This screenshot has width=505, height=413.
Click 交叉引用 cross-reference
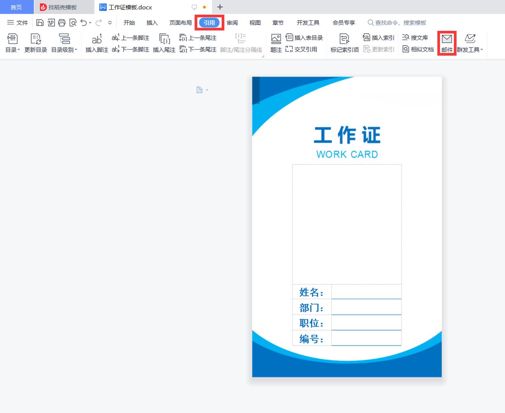[301, 49]
